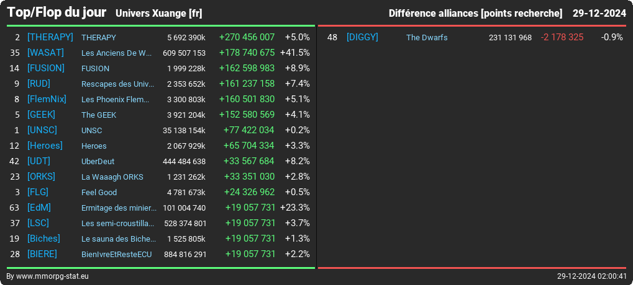633x285 pixels.
Task: Click alliance name La Waaagh ORKS
Action: [112, 177]
